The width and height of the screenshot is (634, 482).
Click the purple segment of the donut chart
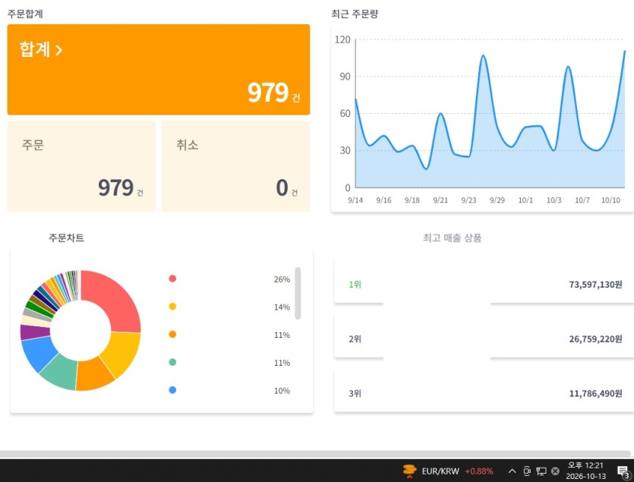click(x=35, y=332)
